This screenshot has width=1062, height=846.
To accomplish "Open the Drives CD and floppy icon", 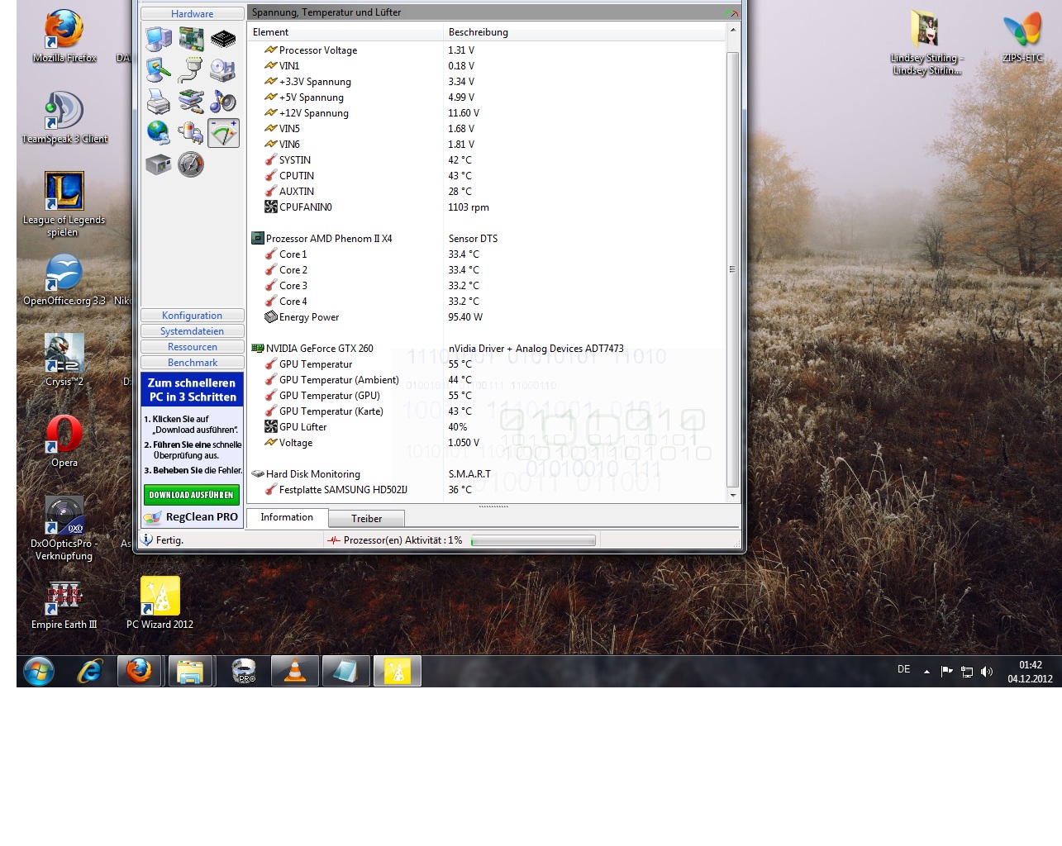I will click(223, 70).
